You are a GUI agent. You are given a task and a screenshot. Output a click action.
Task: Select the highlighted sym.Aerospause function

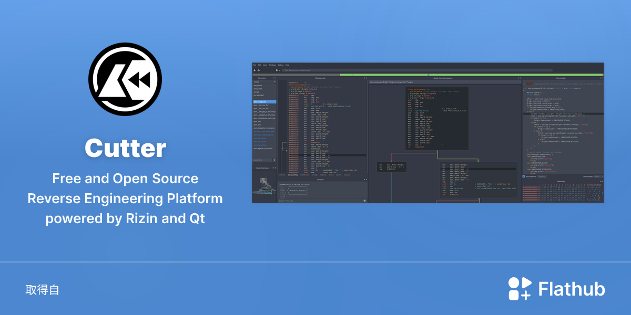(264, 102)
